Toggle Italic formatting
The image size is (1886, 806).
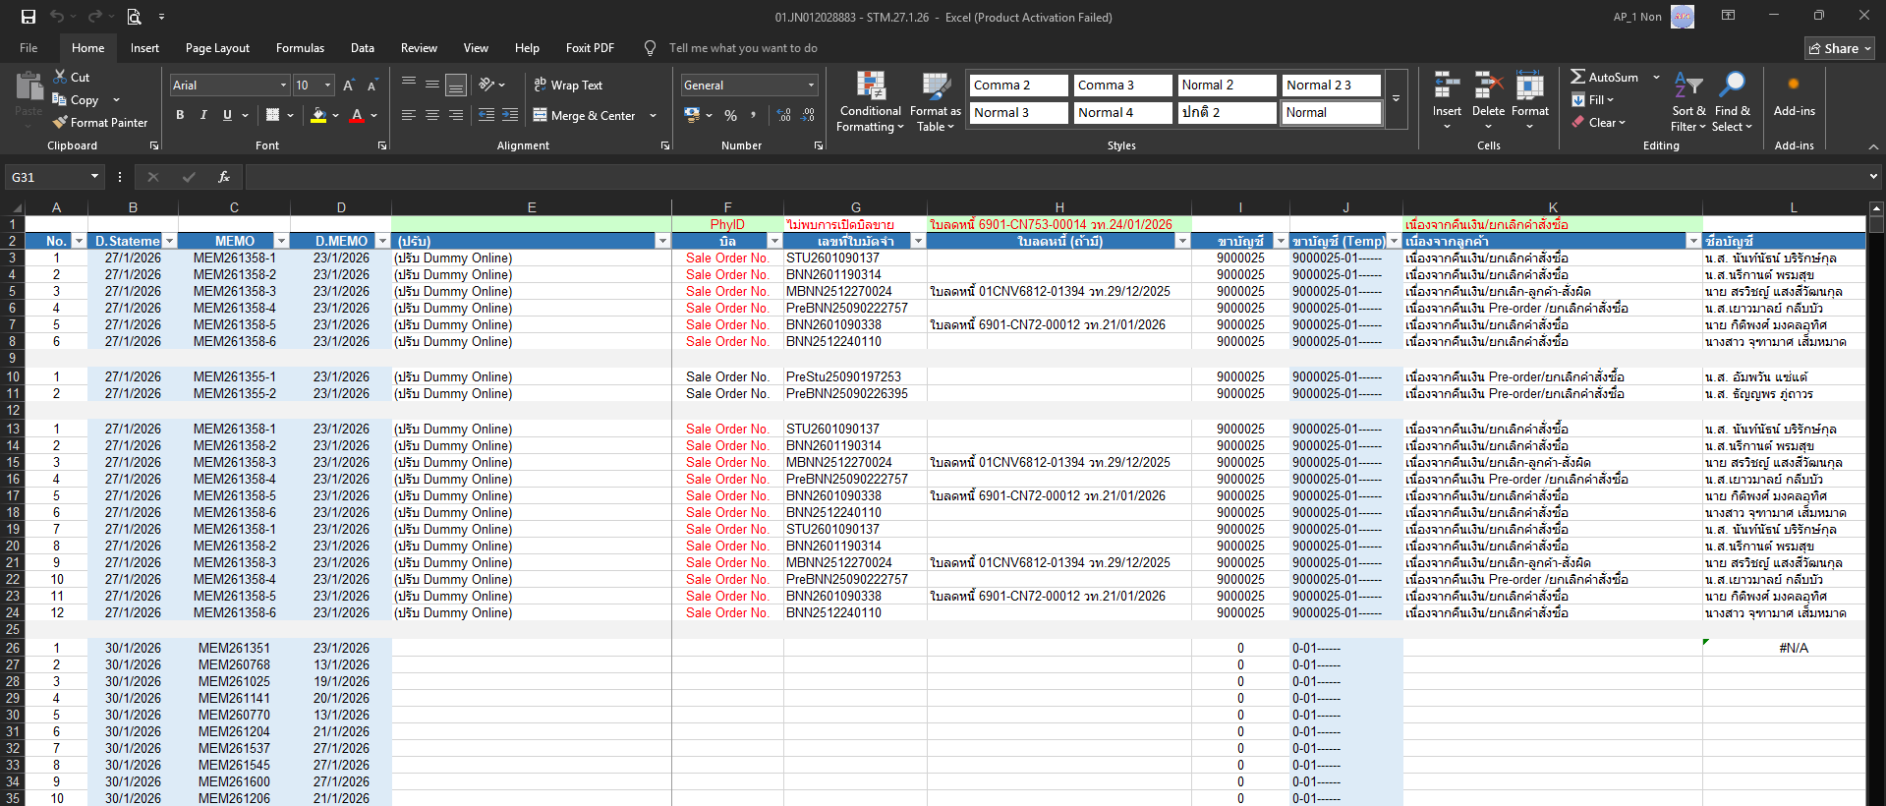203,115
